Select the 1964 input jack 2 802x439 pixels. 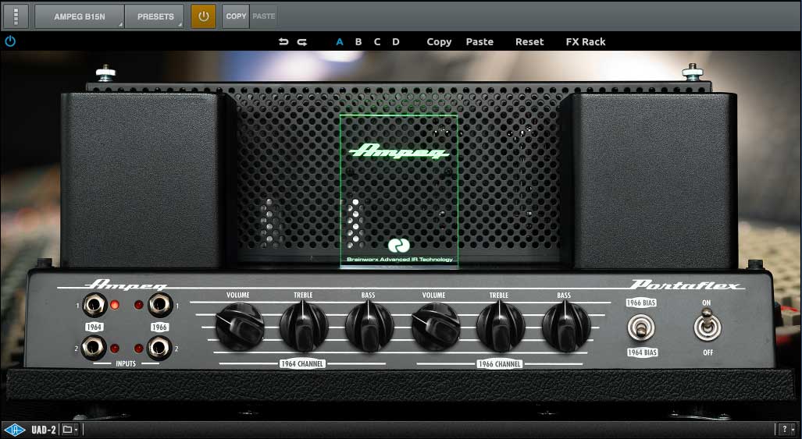click(x=94, y=348)
